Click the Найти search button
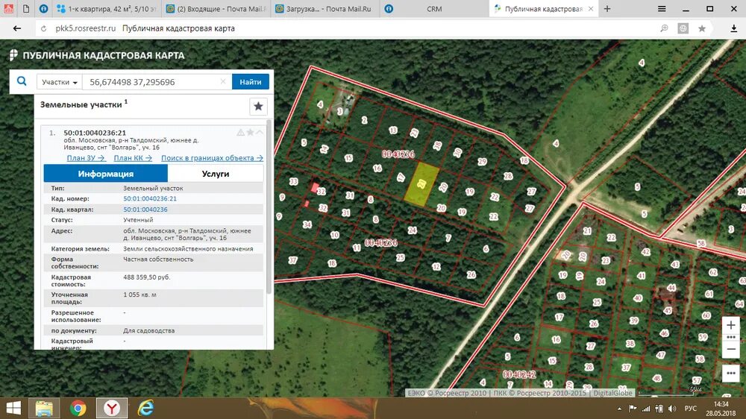 [x=250, y=82]
